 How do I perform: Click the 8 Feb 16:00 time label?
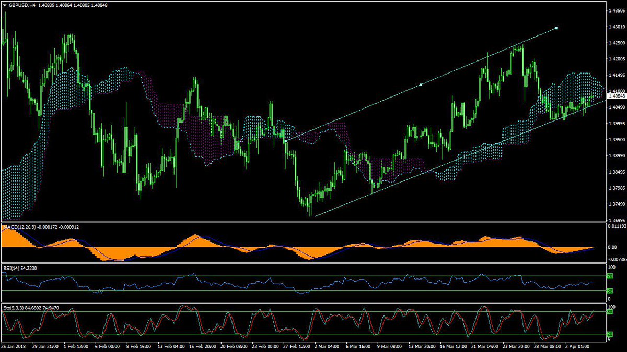[139, 346]
